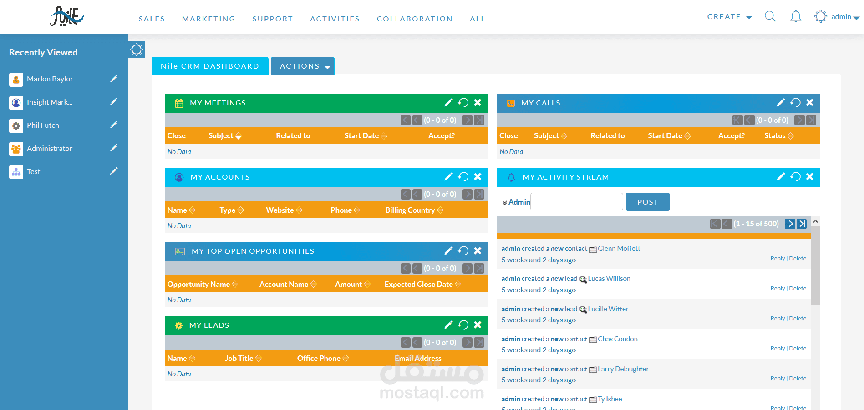Sort opportunities by Amount
The image size is (864, 410).
353,284
